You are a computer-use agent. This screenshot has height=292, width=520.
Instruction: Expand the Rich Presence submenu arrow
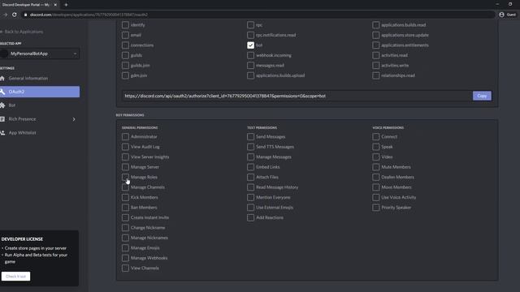tap(74, 119)
